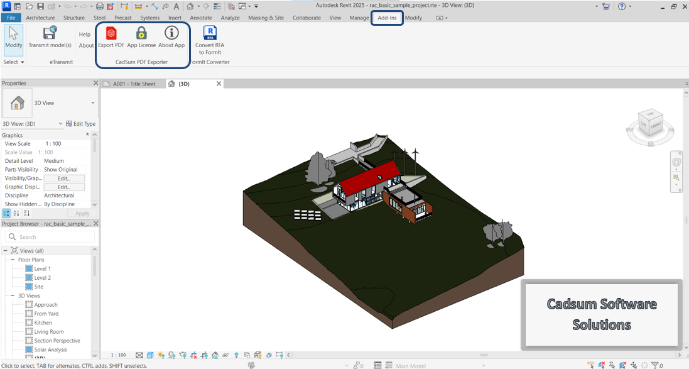Image resolution: width=689 pixels, height=369 pixels.
Task: Click the Project Browser search field
Action: click(50, 237)
